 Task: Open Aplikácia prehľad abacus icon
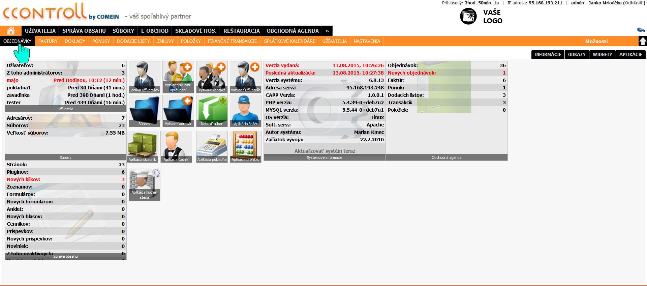click(245, 147)
